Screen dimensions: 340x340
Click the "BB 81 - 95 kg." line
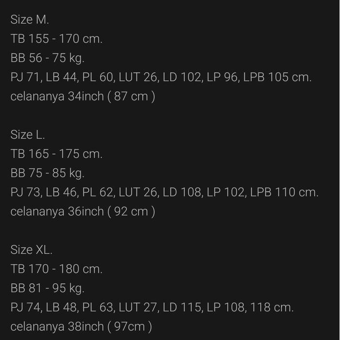tap(48, 288)
